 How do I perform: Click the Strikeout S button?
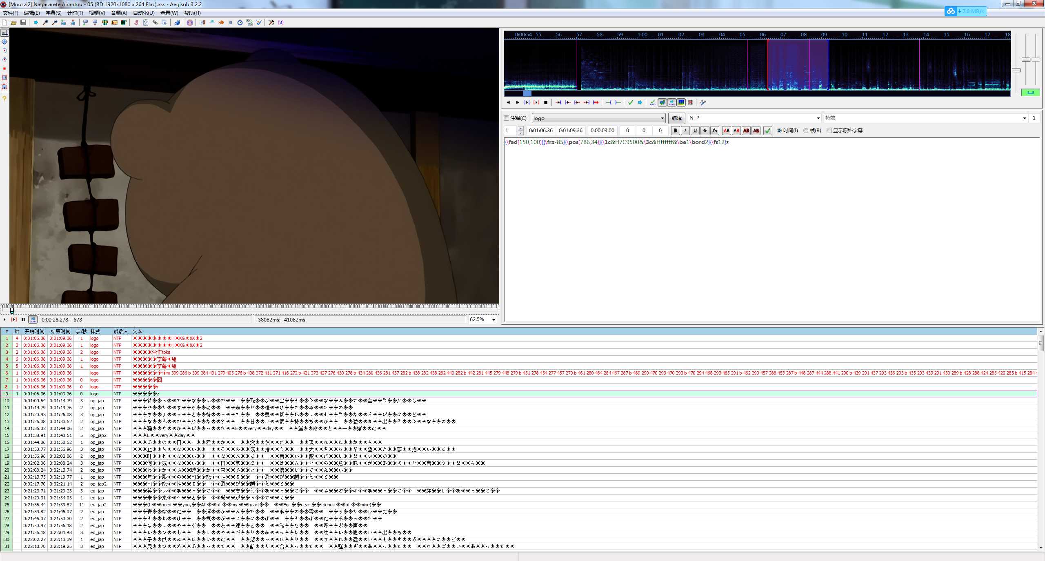(x=705, y=131)
